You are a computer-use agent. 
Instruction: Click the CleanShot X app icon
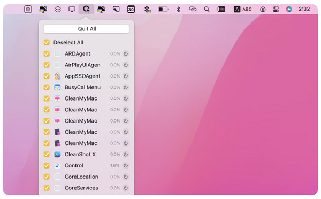point(57,155)
